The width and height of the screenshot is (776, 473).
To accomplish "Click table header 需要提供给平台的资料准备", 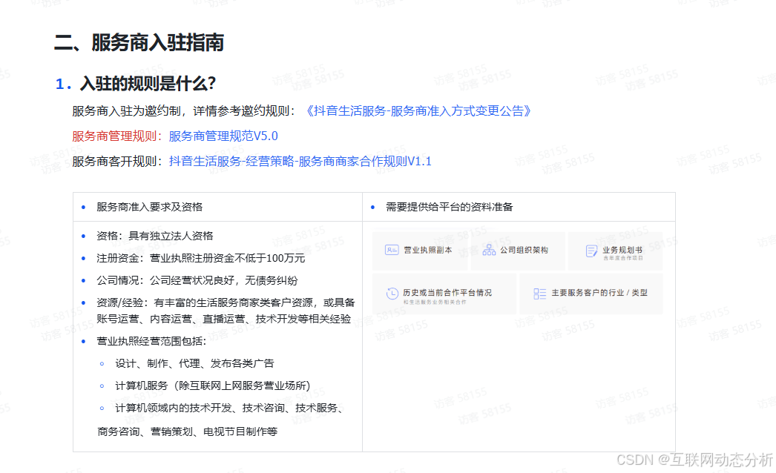I will pyautogui.click(x=450, y=207).
